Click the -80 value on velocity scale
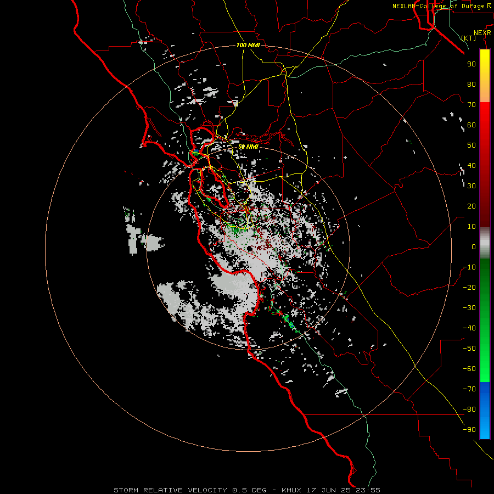The image size is (494, 494). 469,409
